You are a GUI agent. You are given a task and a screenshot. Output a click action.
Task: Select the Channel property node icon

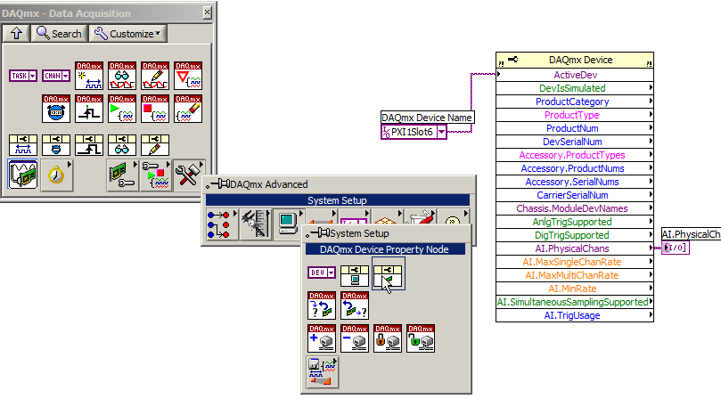(23, 145)
